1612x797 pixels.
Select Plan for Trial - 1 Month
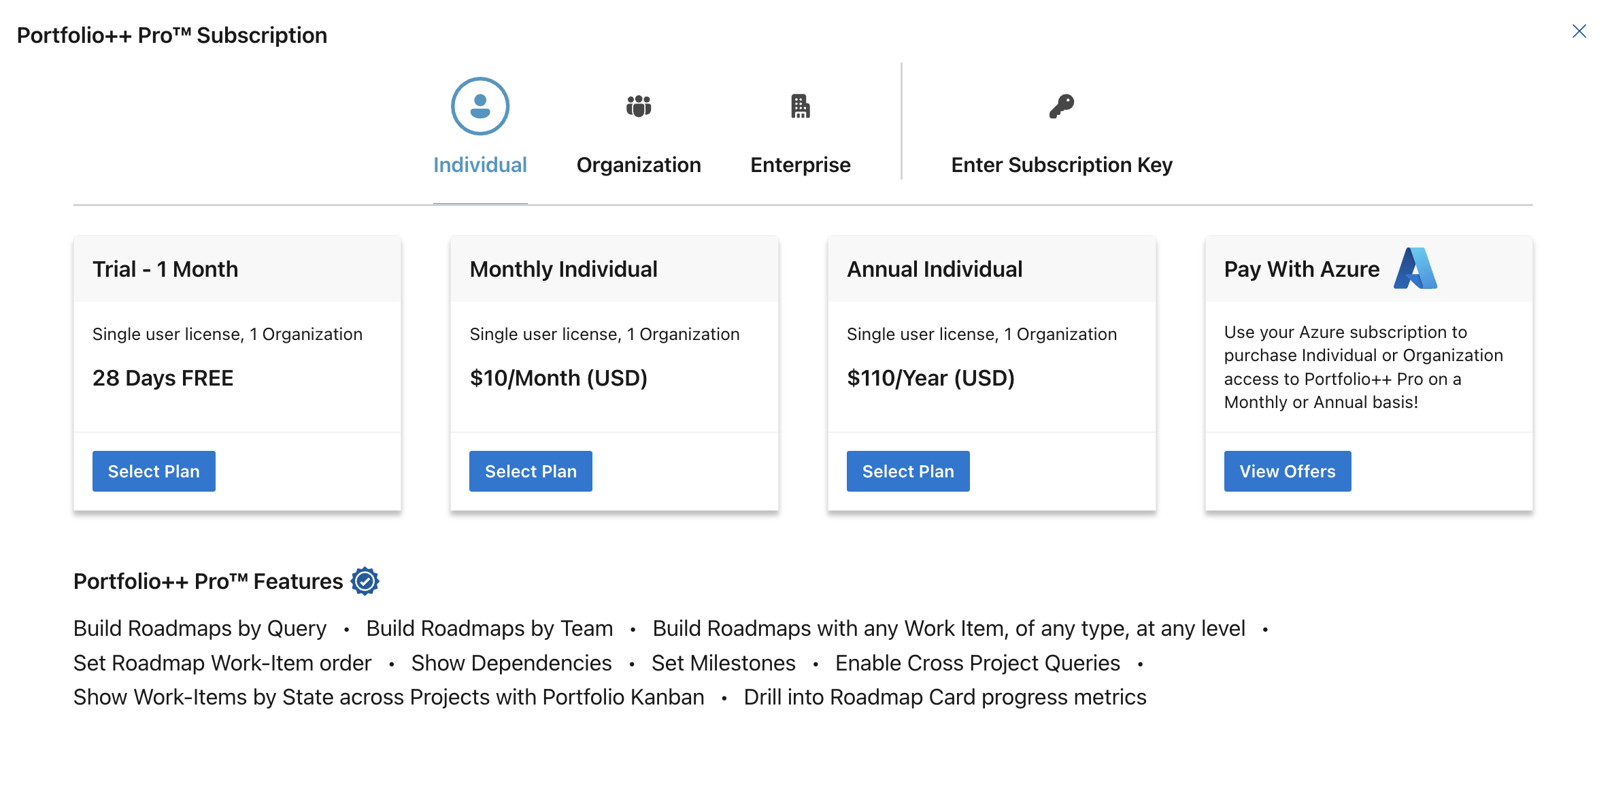click(153, 471)
